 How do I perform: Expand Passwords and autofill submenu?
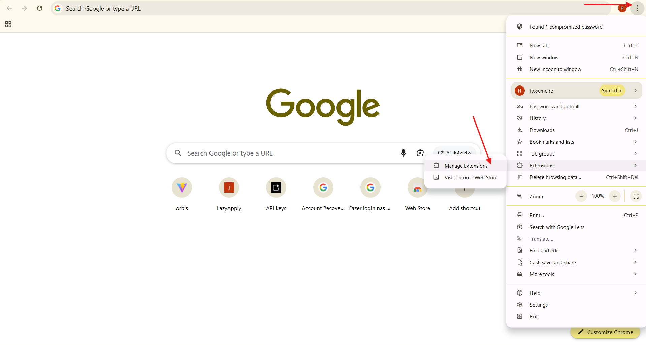635,106
